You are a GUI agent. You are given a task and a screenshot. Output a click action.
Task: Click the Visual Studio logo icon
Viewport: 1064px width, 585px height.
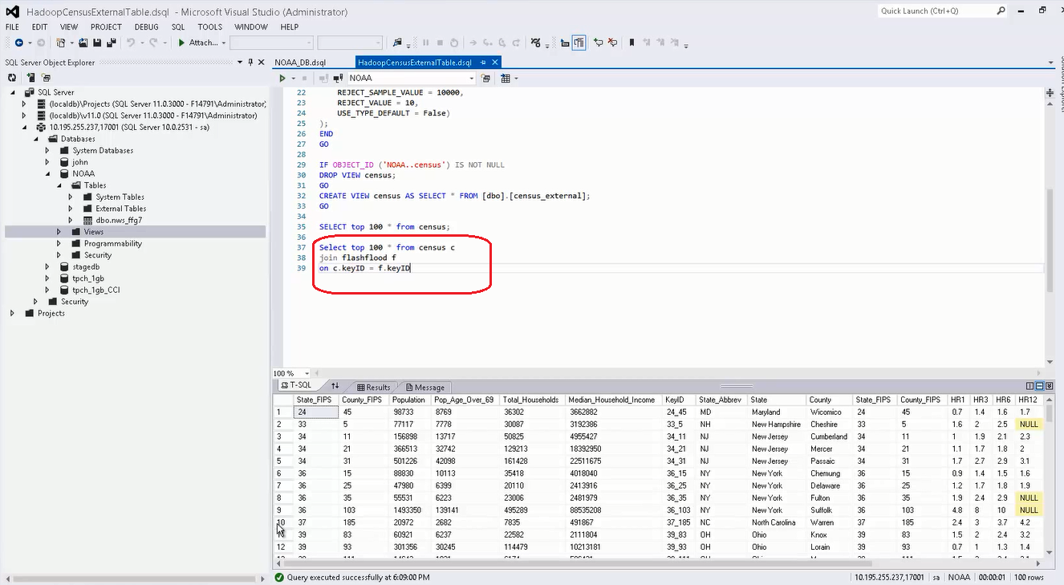pyautogui.click(x=12, y=12)
